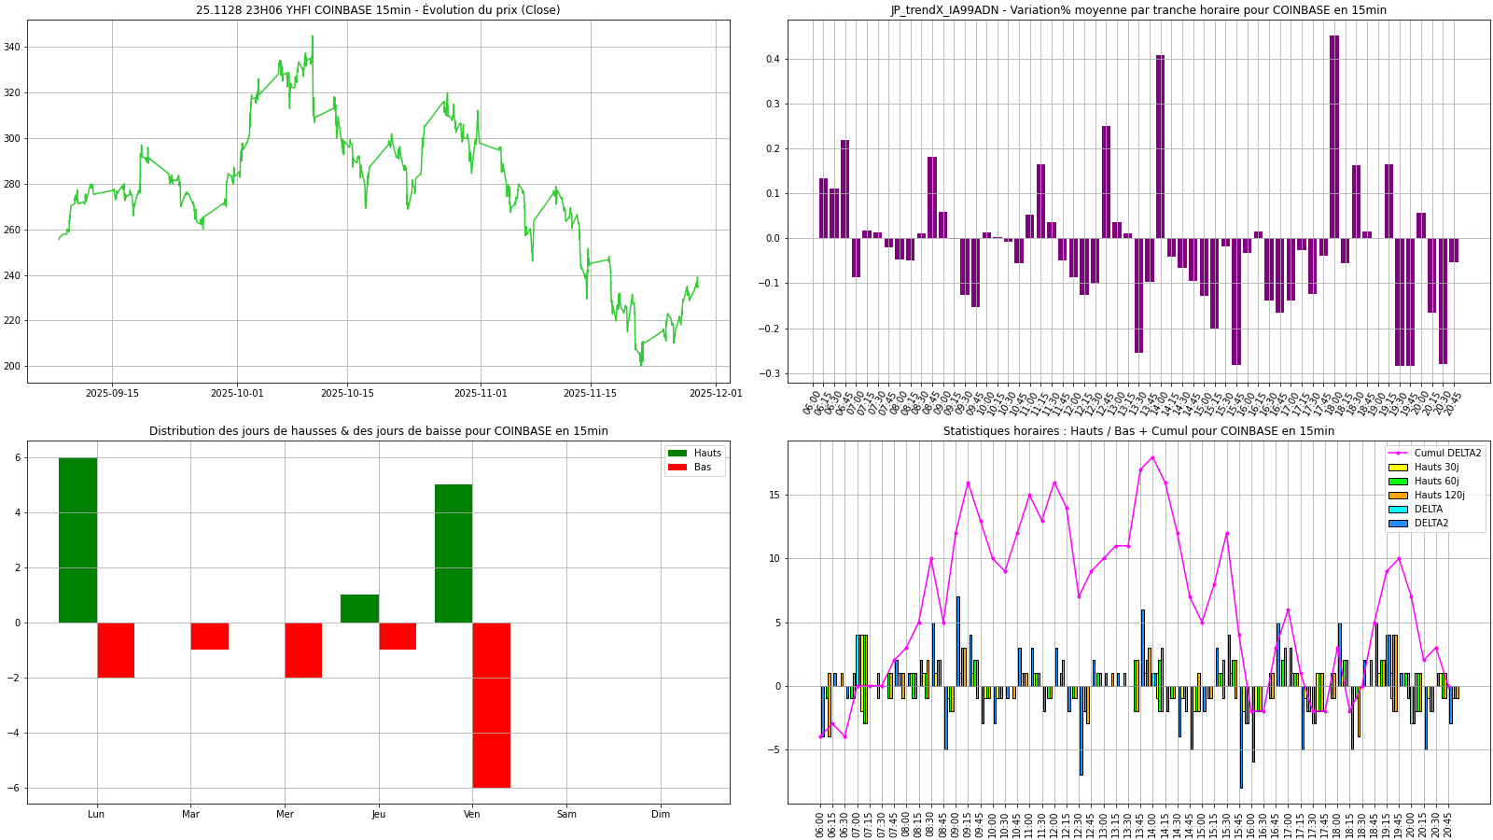
Task: Click the blue DELTA2 legend swatch
Action: tap(1398, 524)
